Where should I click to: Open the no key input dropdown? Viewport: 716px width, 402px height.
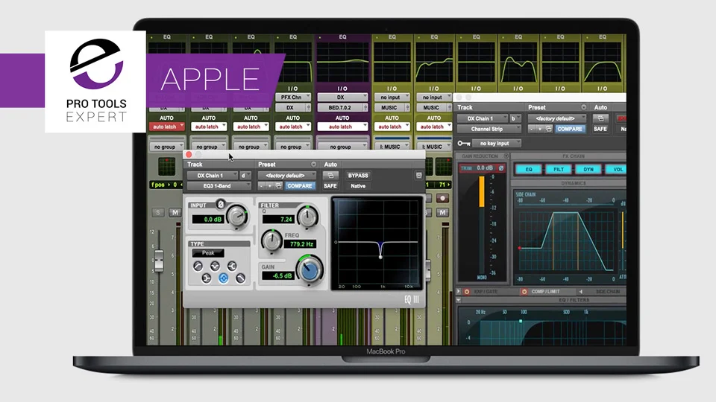click(497, 143)
